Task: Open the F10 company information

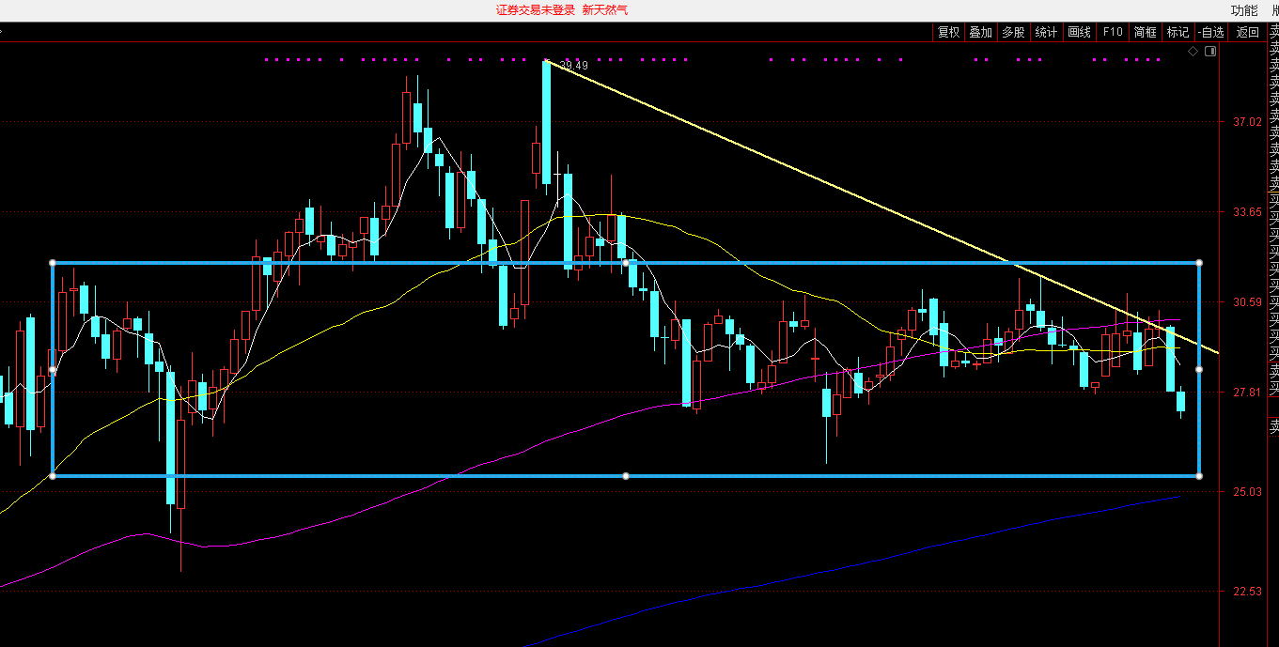Action: point(1113,32)
